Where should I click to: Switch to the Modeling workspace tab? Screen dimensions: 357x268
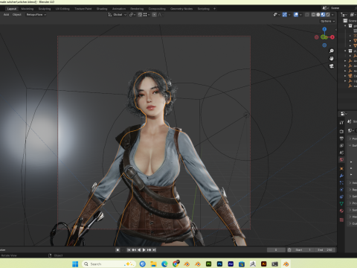coord(28,9)
